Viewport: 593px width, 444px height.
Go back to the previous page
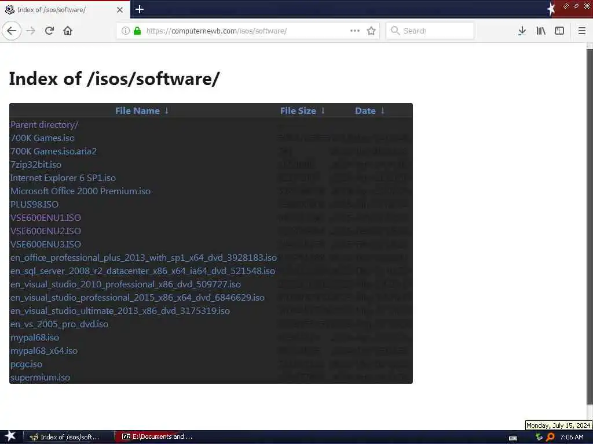(12, 31)
